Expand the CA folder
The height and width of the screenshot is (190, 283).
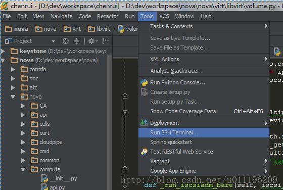pyautogui.click(x=23, y=106)
